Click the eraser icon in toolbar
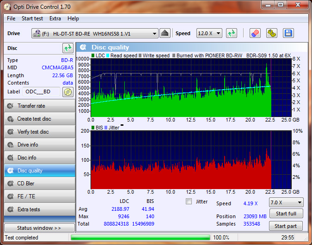Image resolution: width=312 pixels, height=245 pixels. pos(255,33)
